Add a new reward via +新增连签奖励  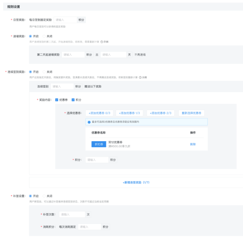coord(136,182)
